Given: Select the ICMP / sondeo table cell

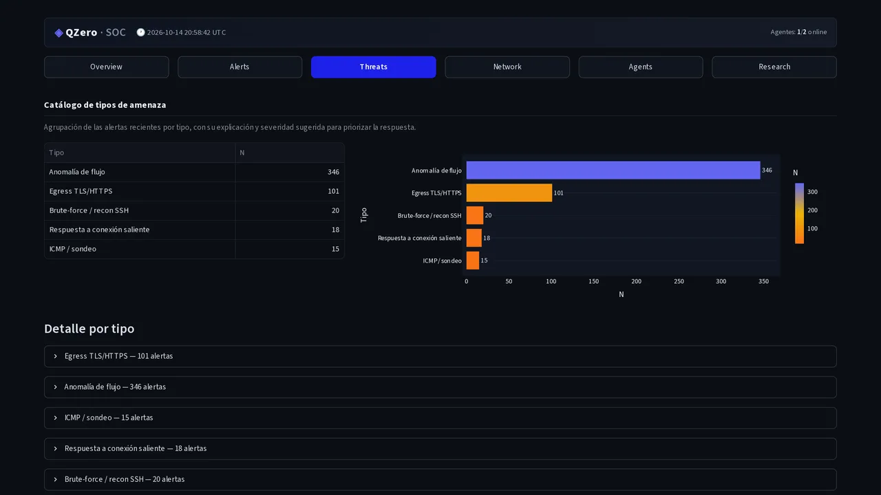Looking at the screenshot, I should pyautogui.click(x=140, y=249).
